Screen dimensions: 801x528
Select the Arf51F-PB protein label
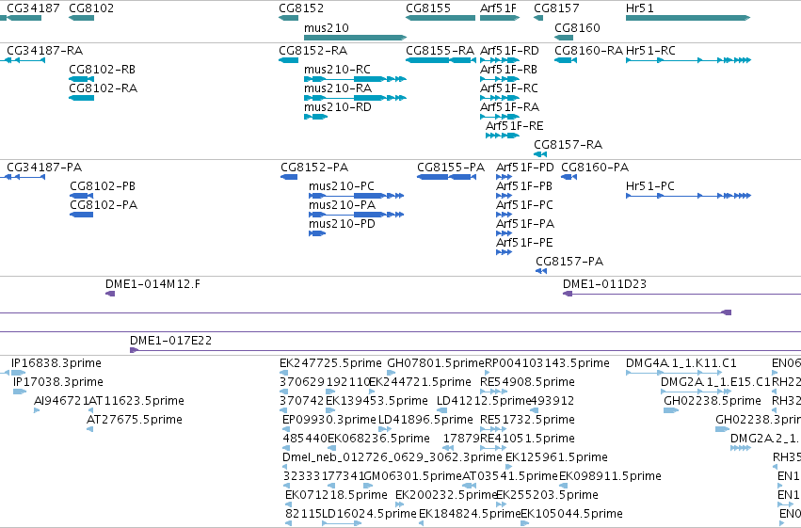pos(524,186)
